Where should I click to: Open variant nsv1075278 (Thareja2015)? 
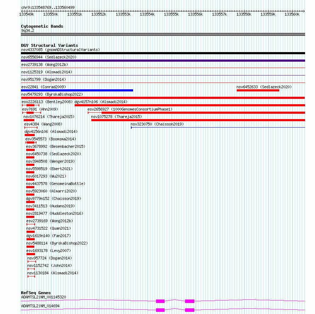tap(116, 117)
